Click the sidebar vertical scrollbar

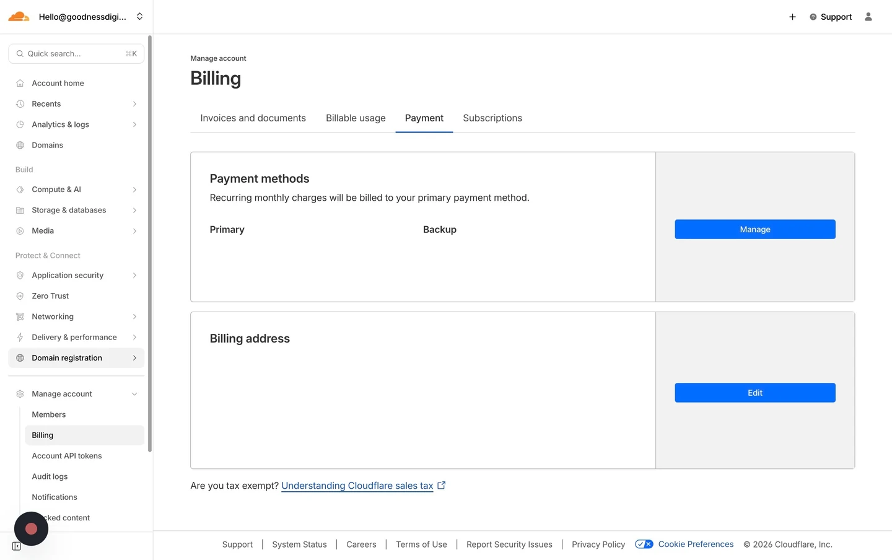coord(149,244)
